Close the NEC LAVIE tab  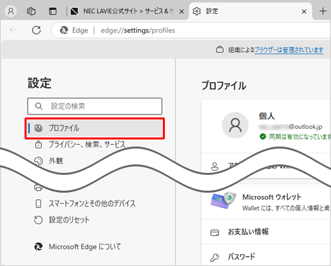pos(181,11)
